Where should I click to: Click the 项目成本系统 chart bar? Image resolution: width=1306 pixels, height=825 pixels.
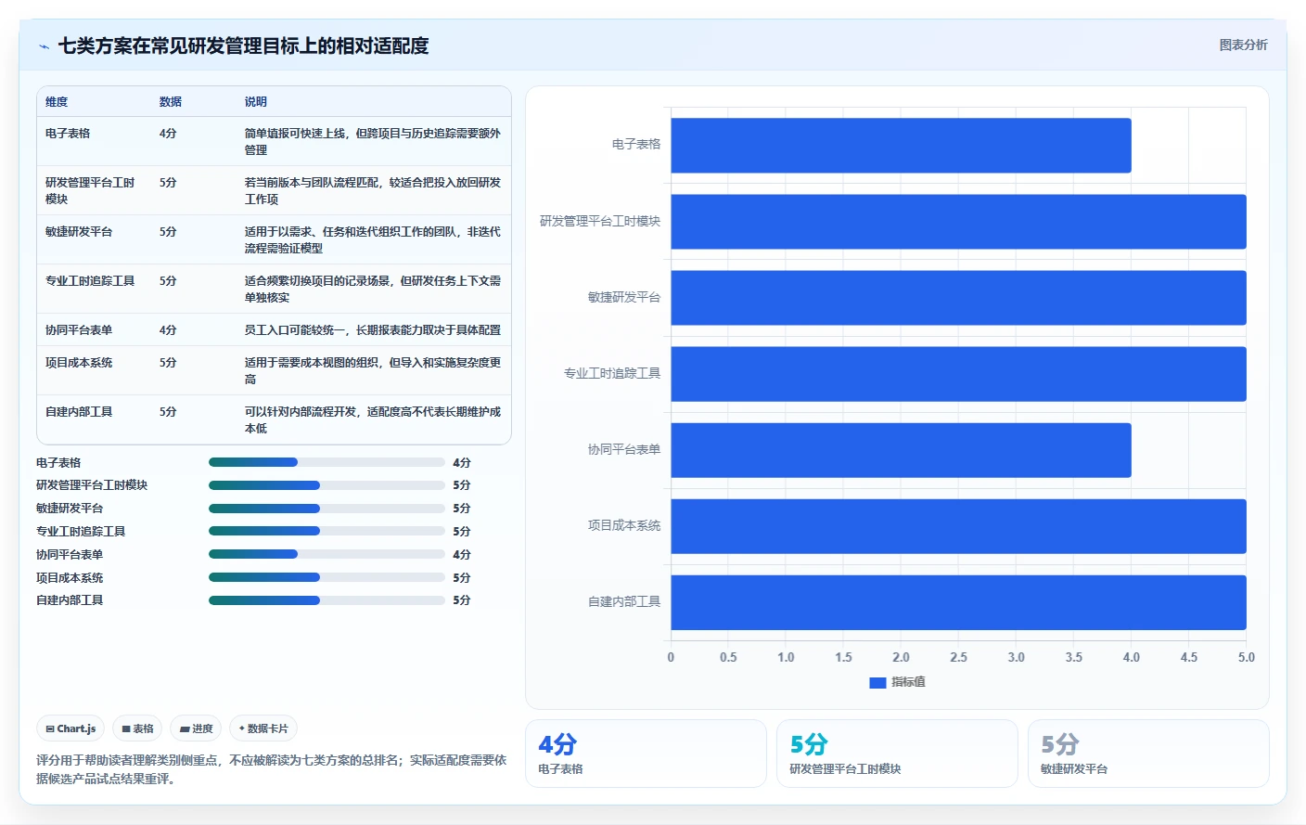958,526
